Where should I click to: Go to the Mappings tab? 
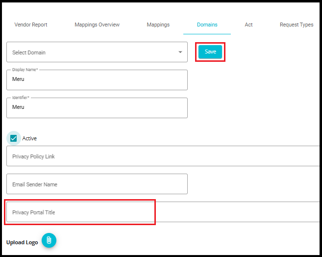(158, 25)
